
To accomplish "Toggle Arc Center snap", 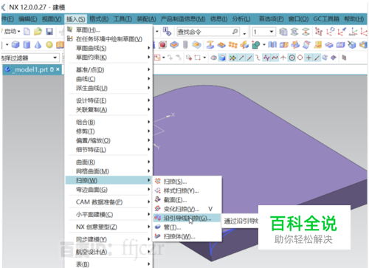I will pos(292,58).
